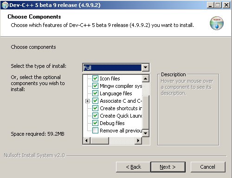Check the Remove all previous checkbox
This screenshot has width=232, height=178.
[x=95, y=131]
